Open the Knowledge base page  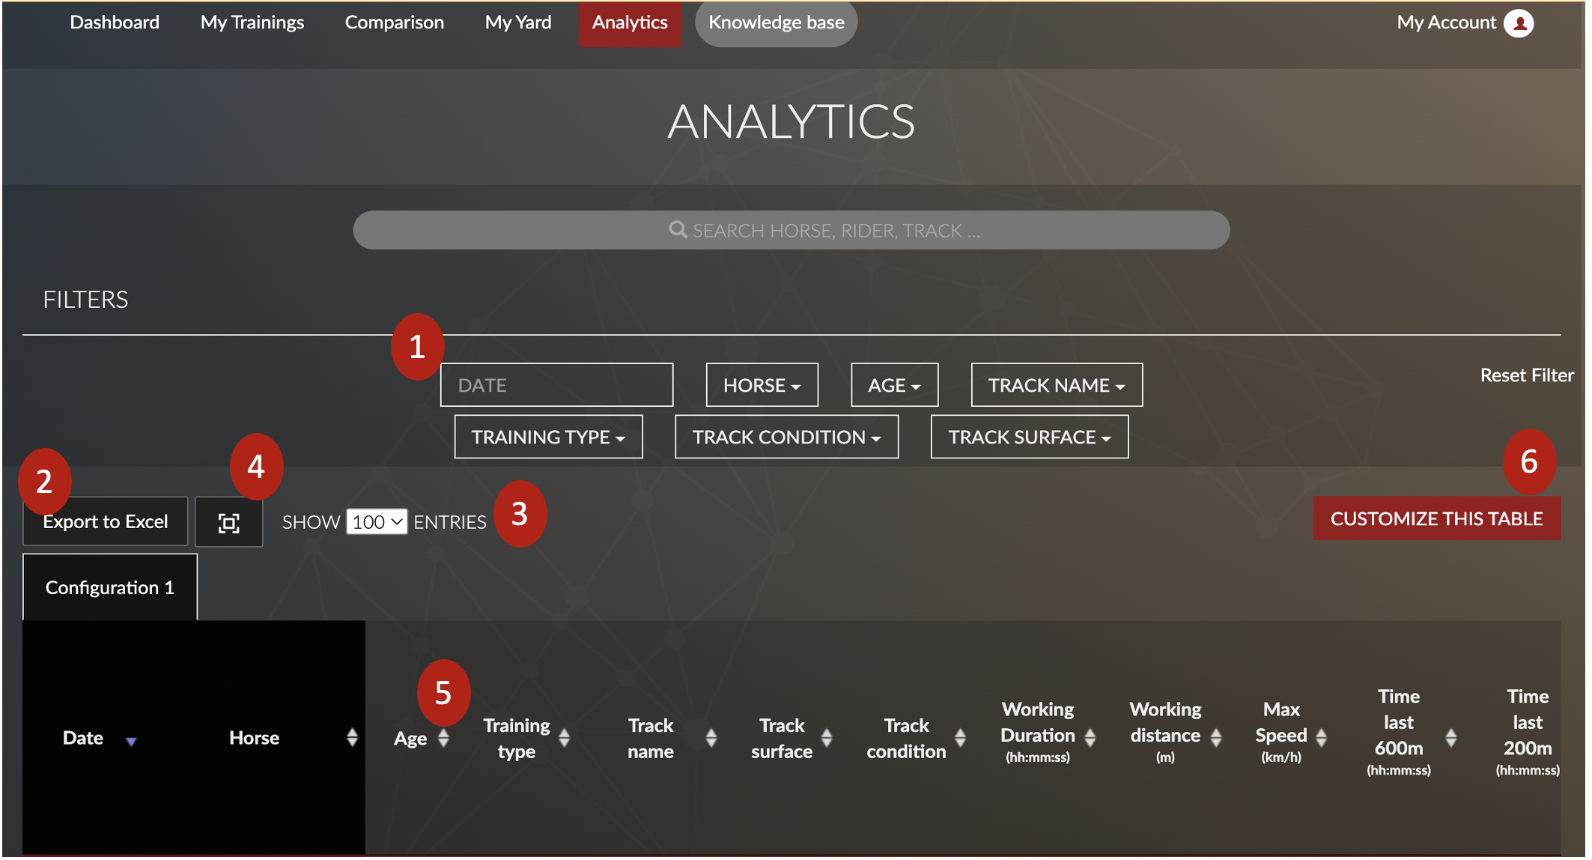pyautogui.click(x=777, y=23)
